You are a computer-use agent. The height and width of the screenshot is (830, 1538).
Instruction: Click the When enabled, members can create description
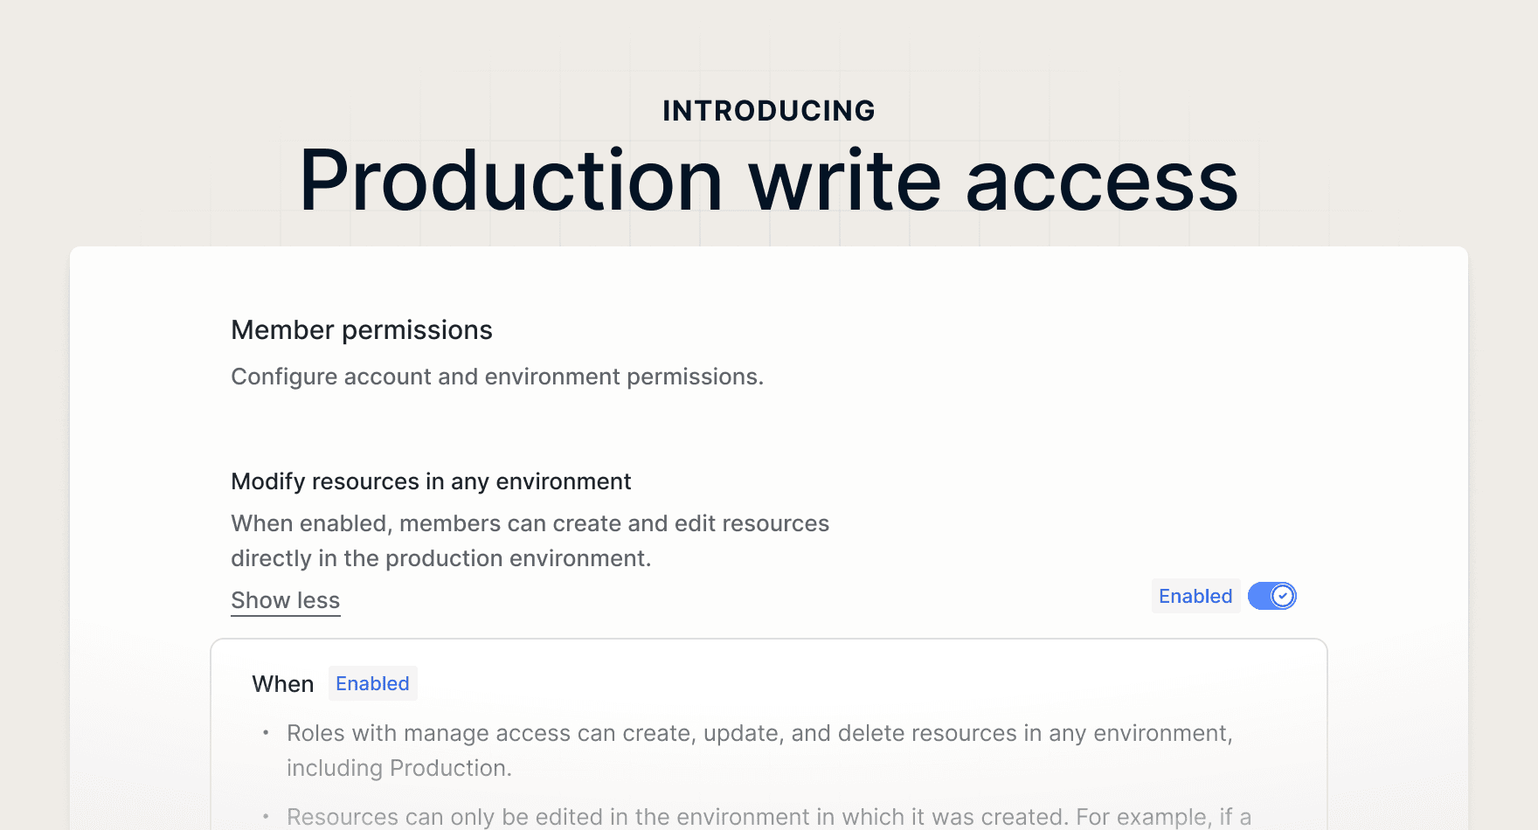click(530, 523)
